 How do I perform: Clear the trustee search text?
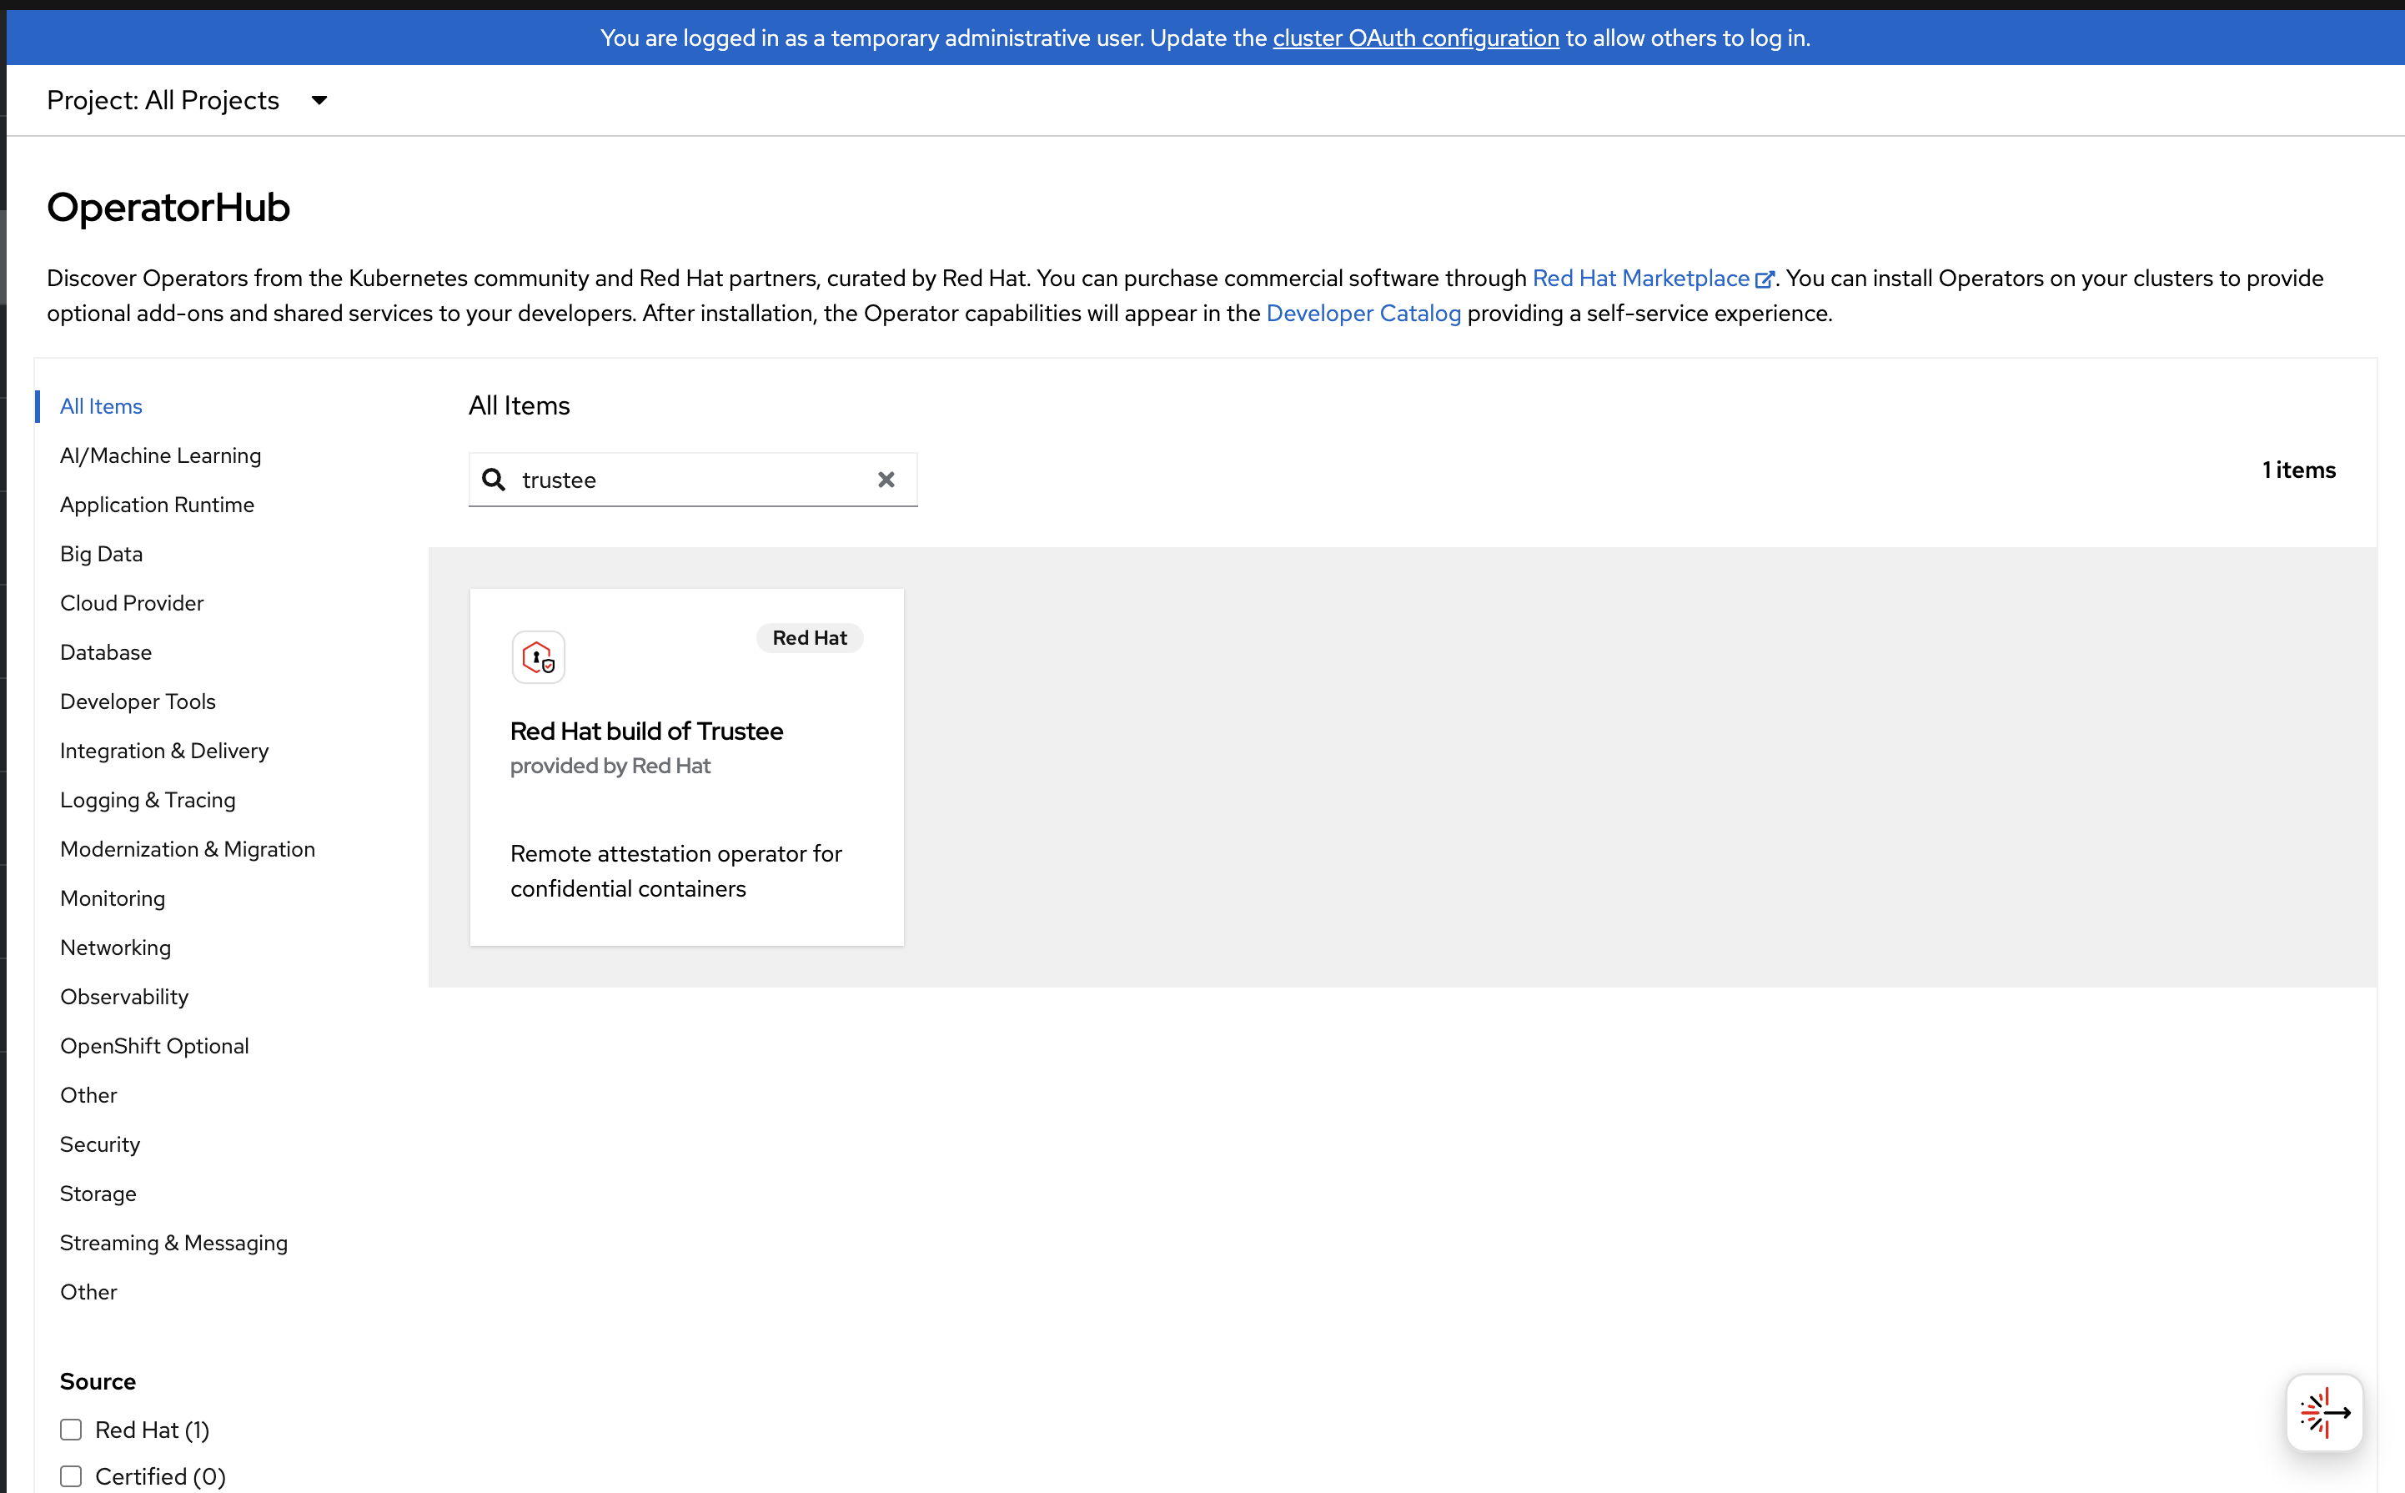(x=886, y=480)
